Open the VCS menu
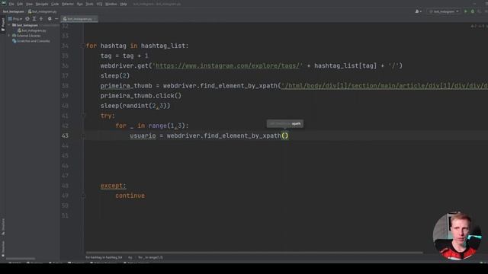Viewport: 488px width, 274px height. 100,4
